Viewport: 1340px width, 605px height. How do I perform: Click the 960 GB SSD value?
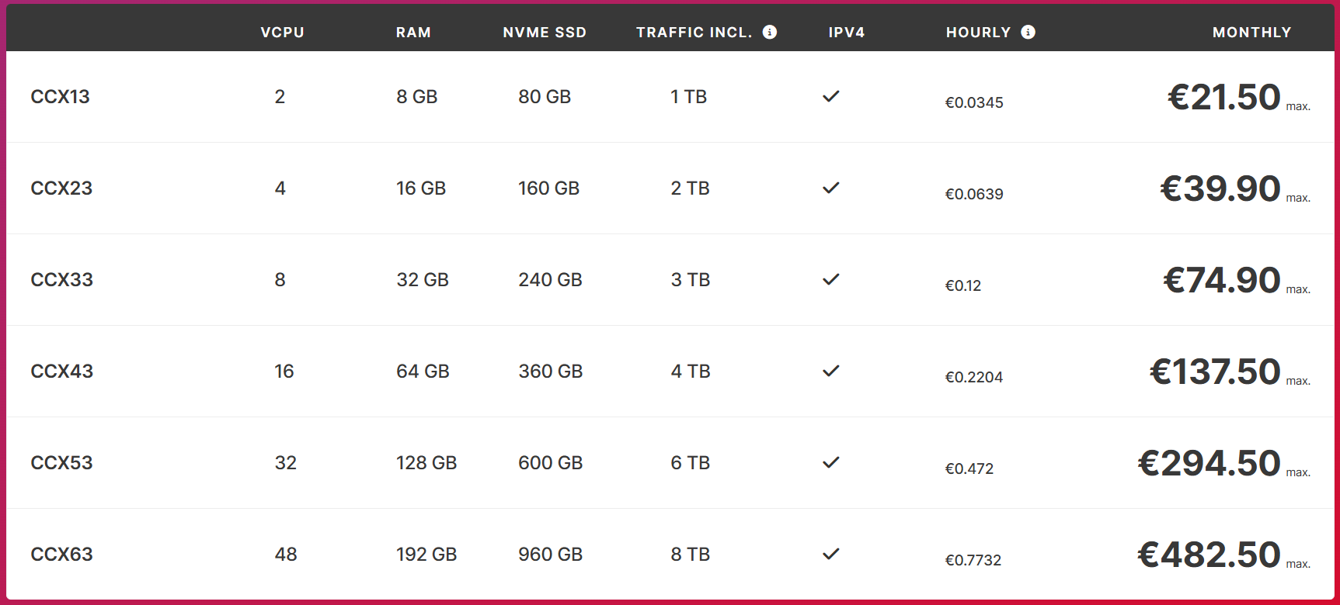pyautogui.click(x=551, y=555)
